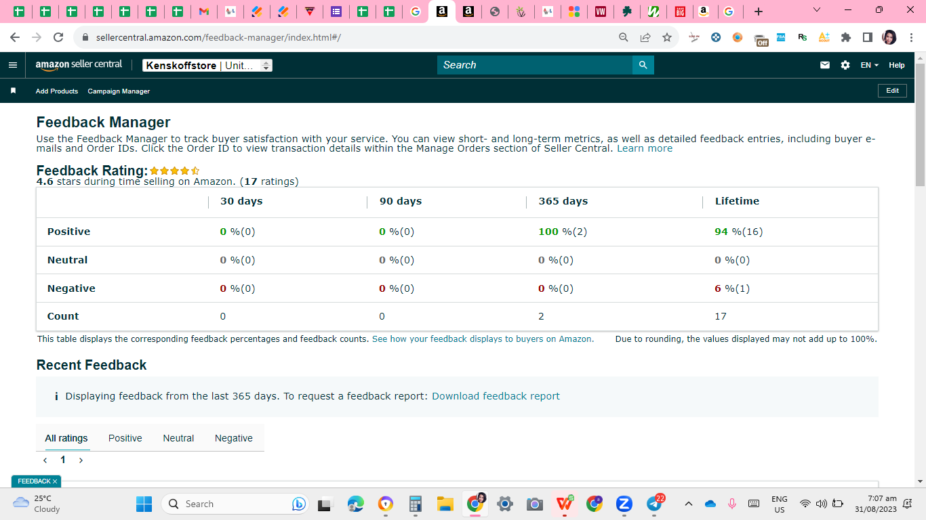Viewport: 926px width, 520px height.
Task: Show hidden system tray icons
Action: (689, 504)
